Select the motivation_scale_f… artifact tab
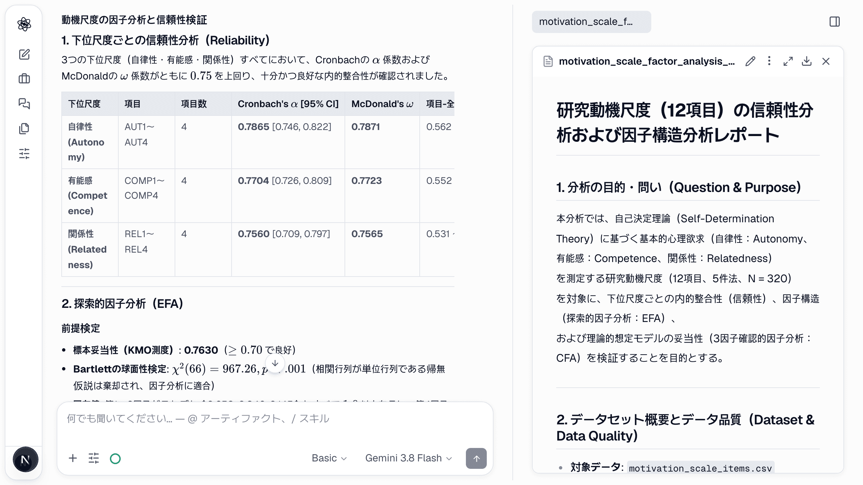Viewport: 863px width, 485px height. pyautogui.click(x=591, y=22)
